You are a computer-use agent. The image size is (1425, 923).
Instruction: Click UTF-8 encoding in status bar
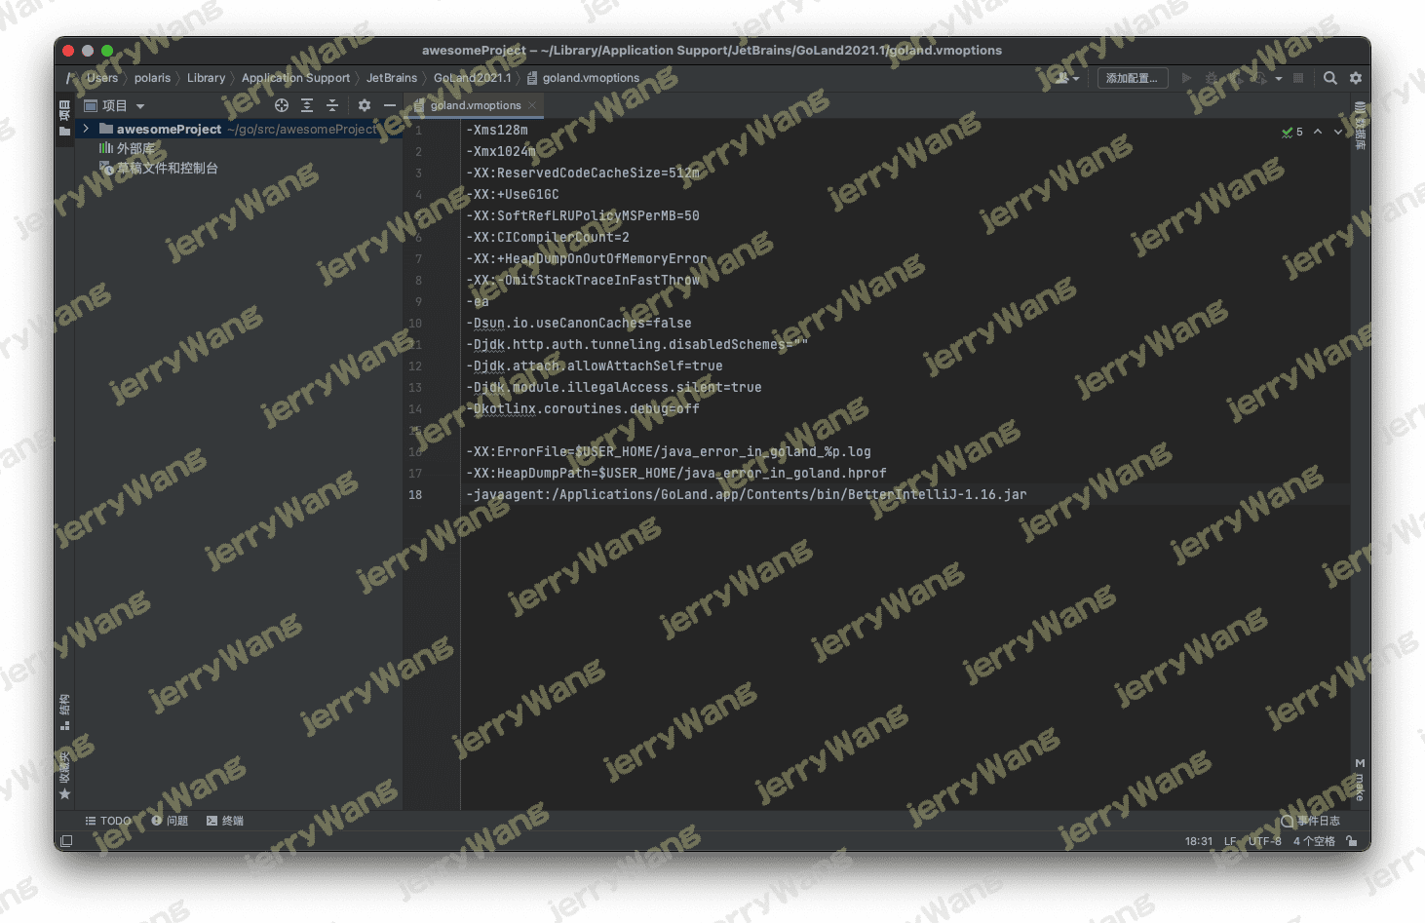coord(1264,841)
